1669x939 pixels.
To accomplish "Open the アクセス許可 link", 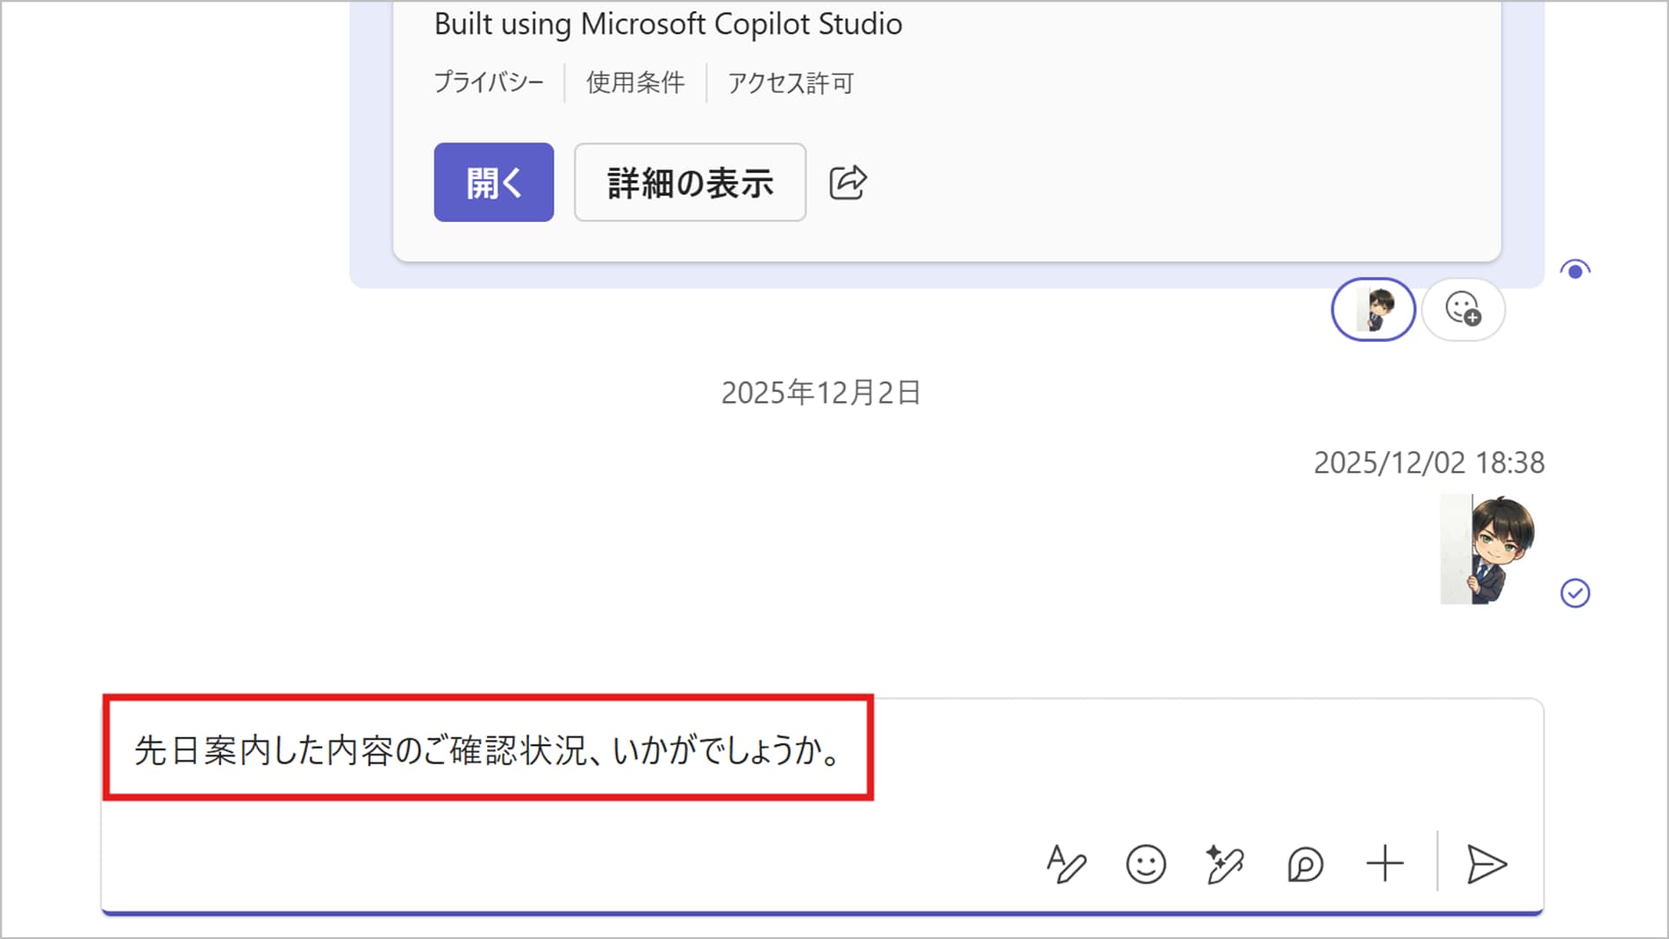I will pyautogui.click(x=790, y=83).
